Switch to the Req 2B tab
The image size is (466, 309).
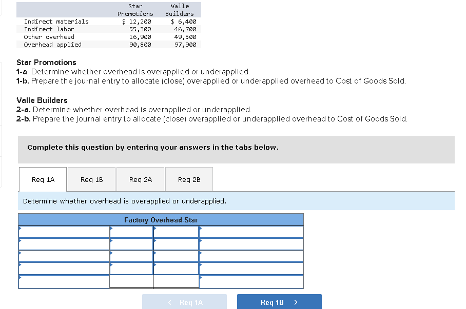point(189,179)
